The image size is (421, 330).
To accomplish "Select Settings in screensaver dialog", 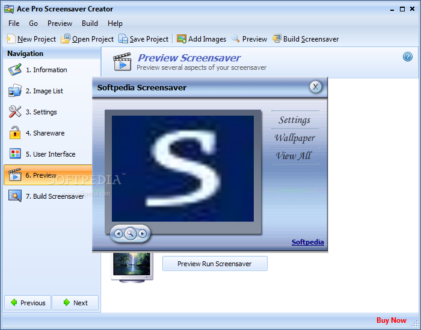I will point(295,120).
